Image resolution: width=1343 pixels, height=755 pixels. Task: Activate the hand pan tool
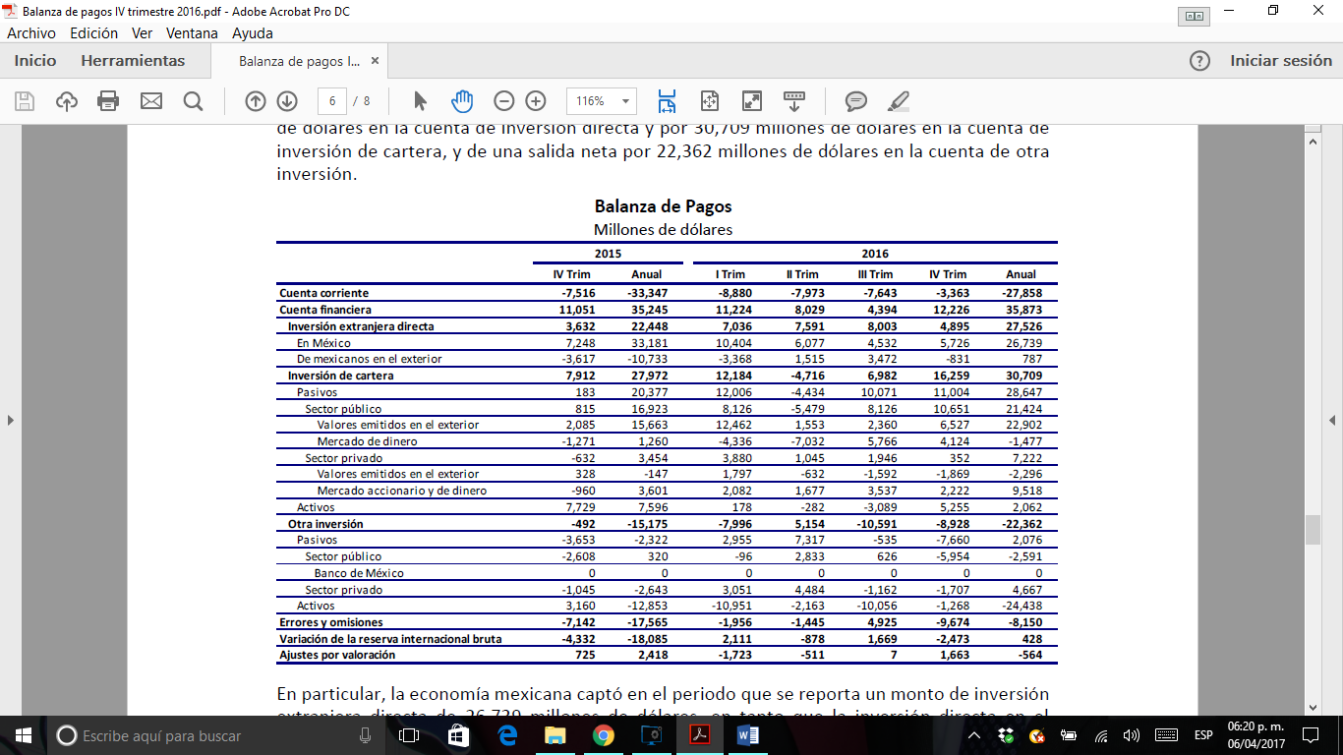coord(462,101)
